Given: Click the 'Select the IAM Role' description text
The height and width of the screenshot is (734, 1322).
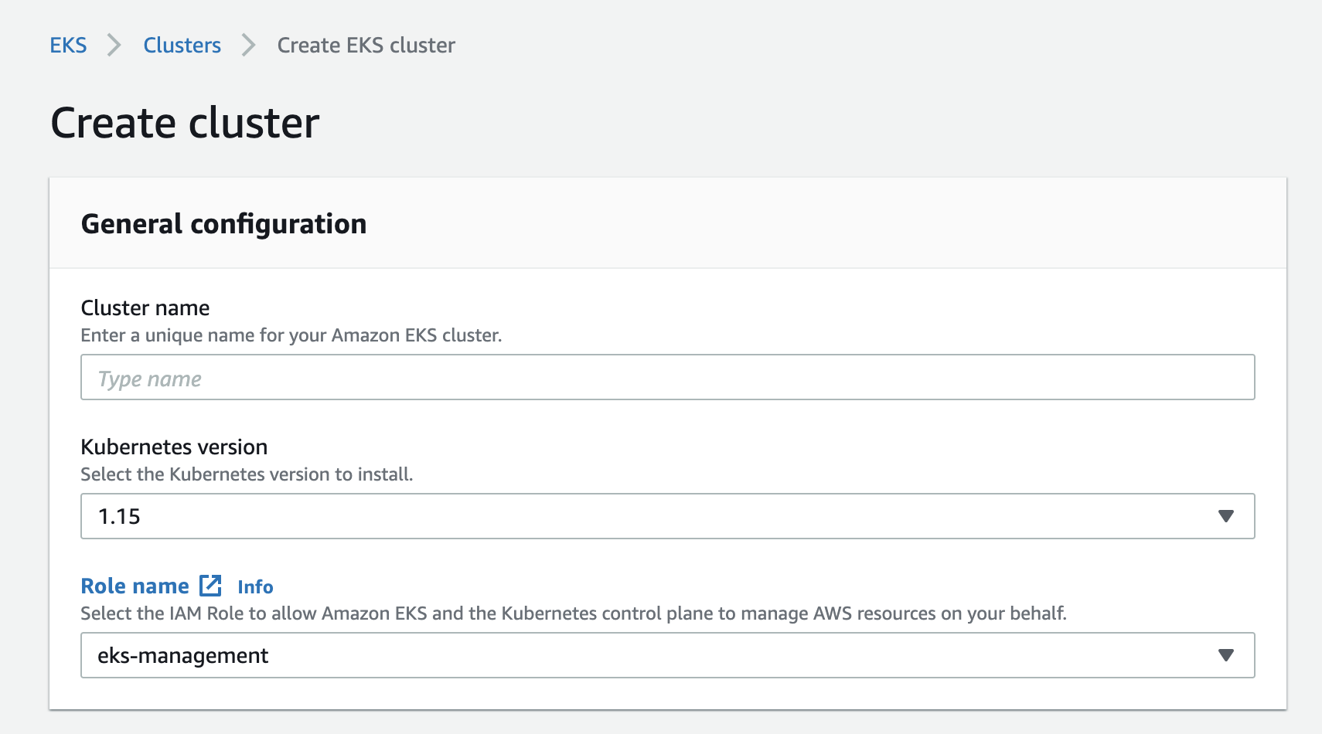Looking at the screenshot, I should pyautogui.click(x=574, y=613).
